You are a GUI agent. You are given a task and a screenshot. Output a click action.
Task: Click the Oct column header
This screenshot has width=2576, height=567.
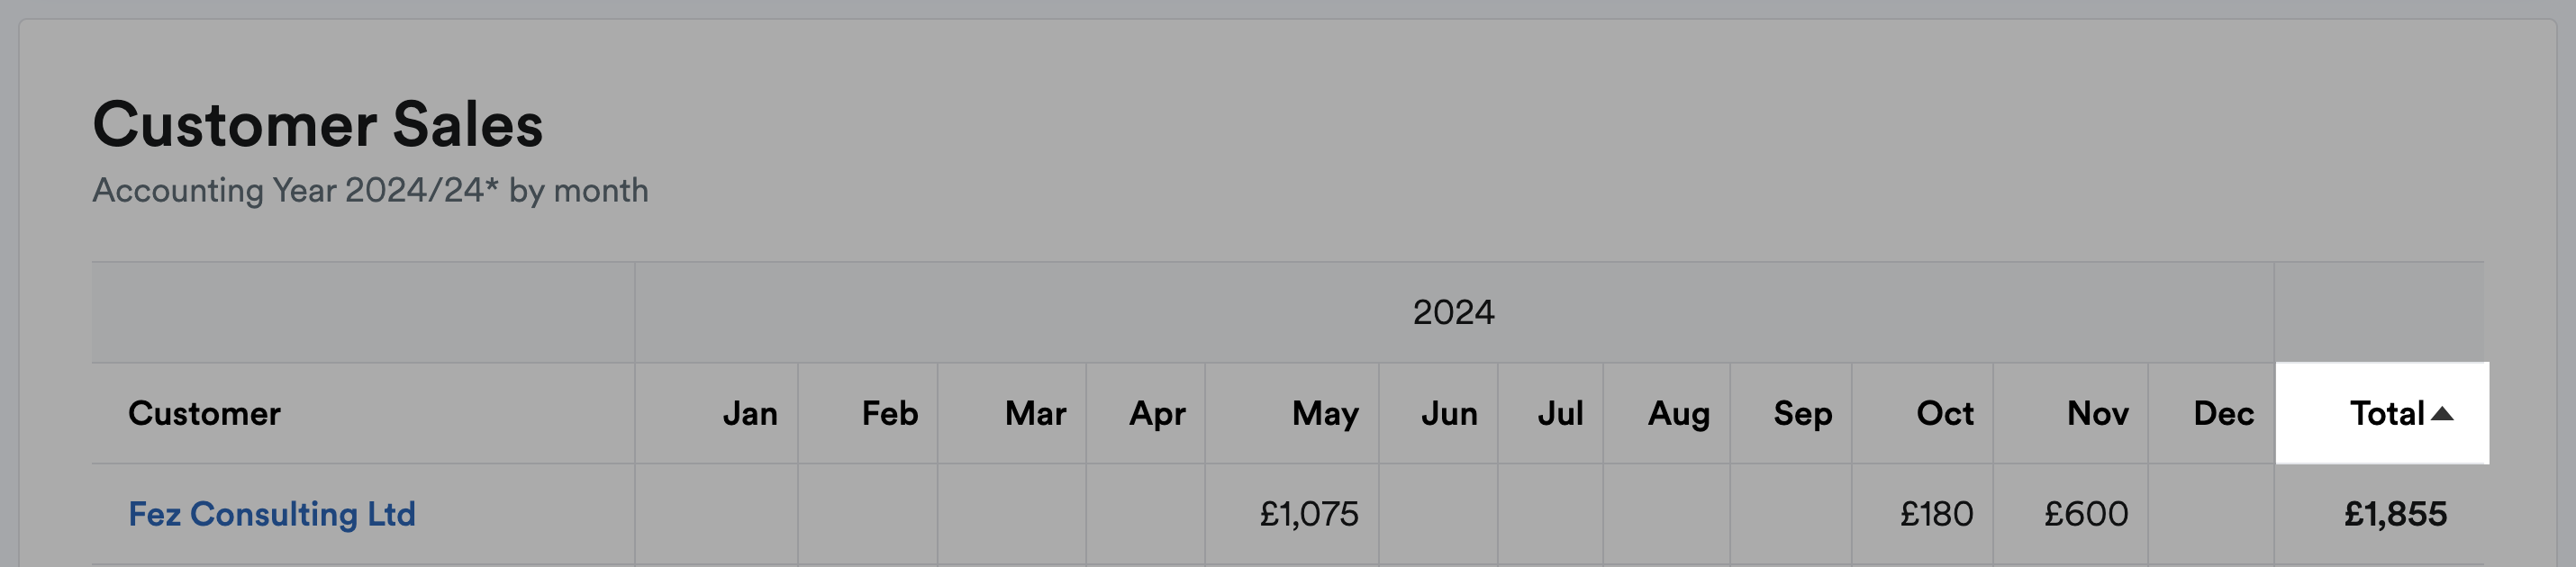pyautogui.click(x=1945, y=413)
